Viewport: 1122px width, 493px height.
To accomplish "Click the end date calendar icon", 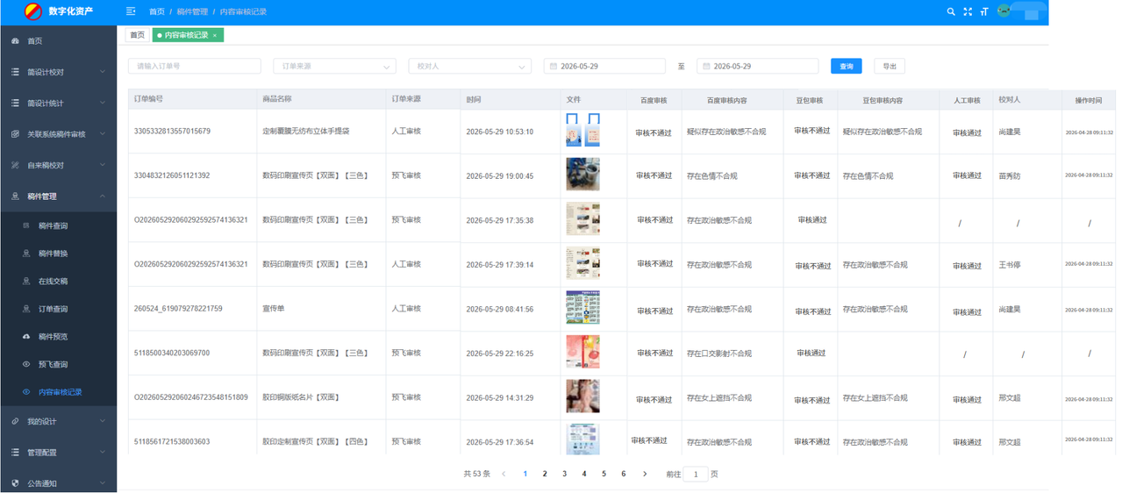I will point(706,66).
